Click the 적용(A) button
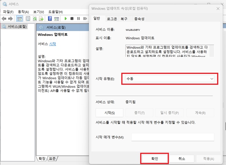The height and width of the screenshot is (165, 226). point(208,158)
